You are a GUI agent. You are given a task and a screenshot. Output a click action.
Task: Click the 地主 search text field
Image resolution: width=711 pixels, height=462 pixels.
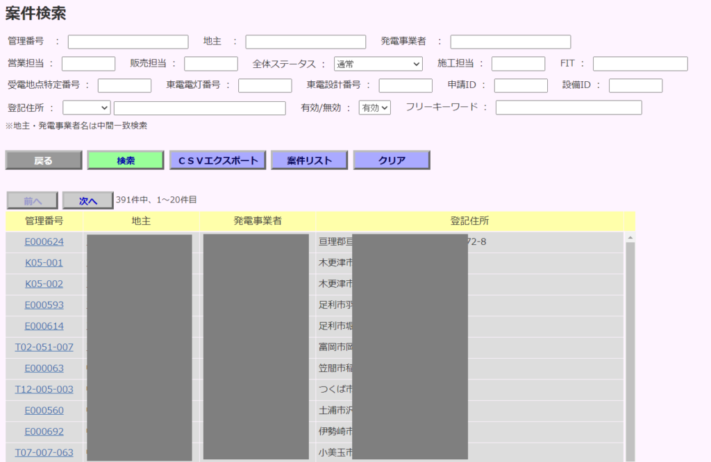tap(306, 42)
